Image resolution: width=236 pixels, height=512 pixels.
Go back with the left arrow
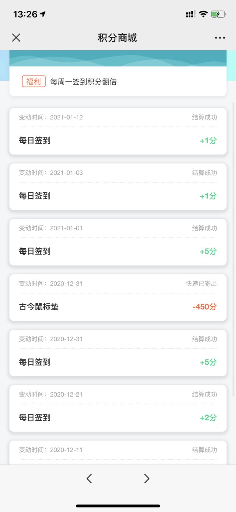[x=89, y=478]
